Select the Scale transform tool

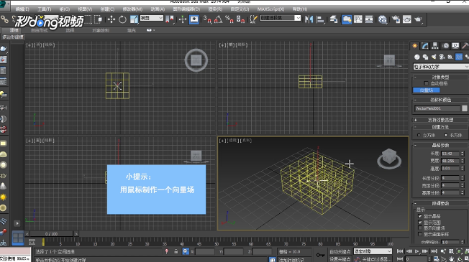click(x=134, y=19)
